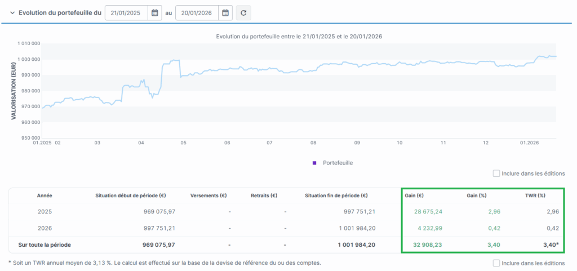Click the Versements (€) column header
Viewport: 577px width, 271px height.
208,196
